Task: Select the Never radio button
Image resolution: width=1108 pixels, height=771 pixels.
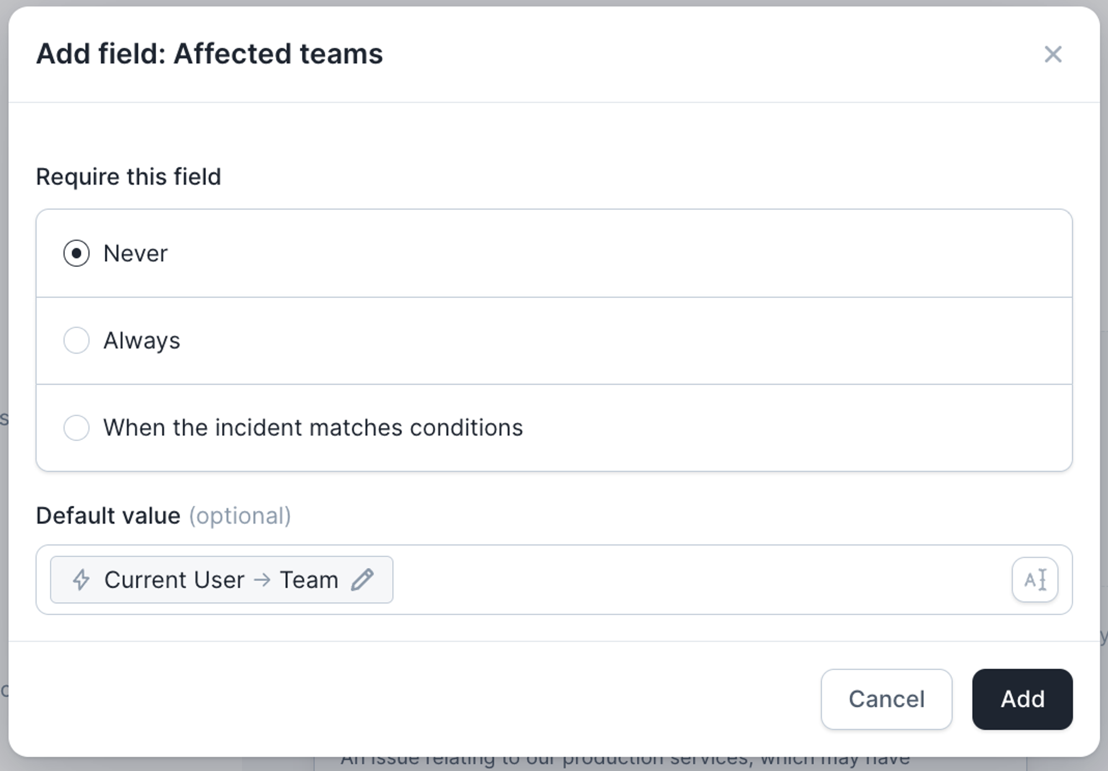Action: click(76, 253)
